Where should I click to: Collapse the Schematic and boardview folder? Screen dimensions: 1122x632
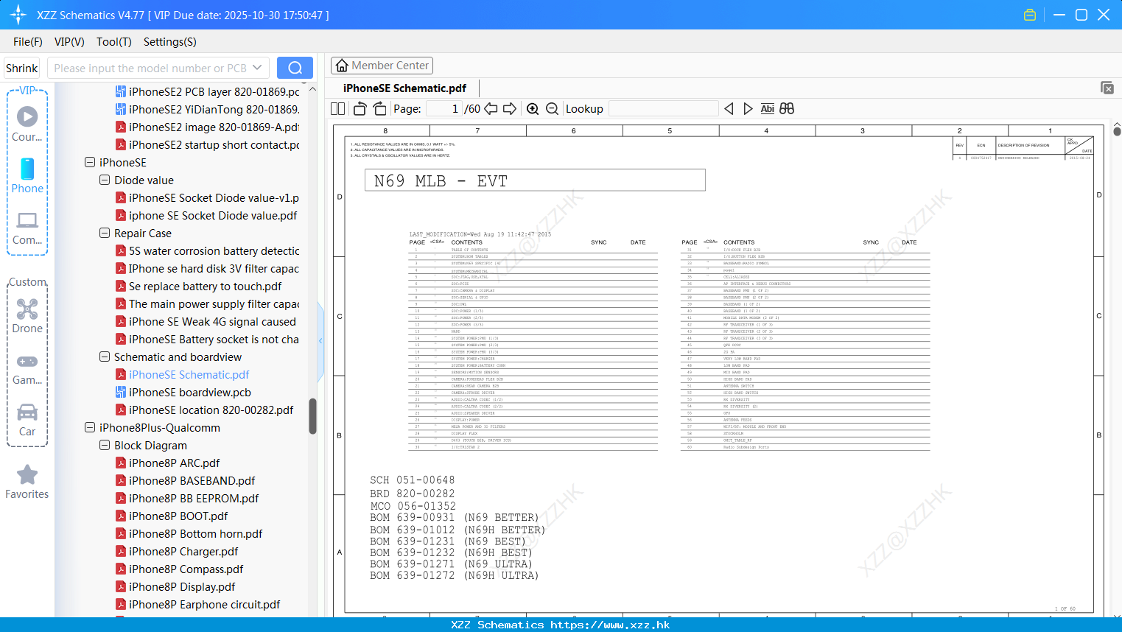tap(105, 357)
